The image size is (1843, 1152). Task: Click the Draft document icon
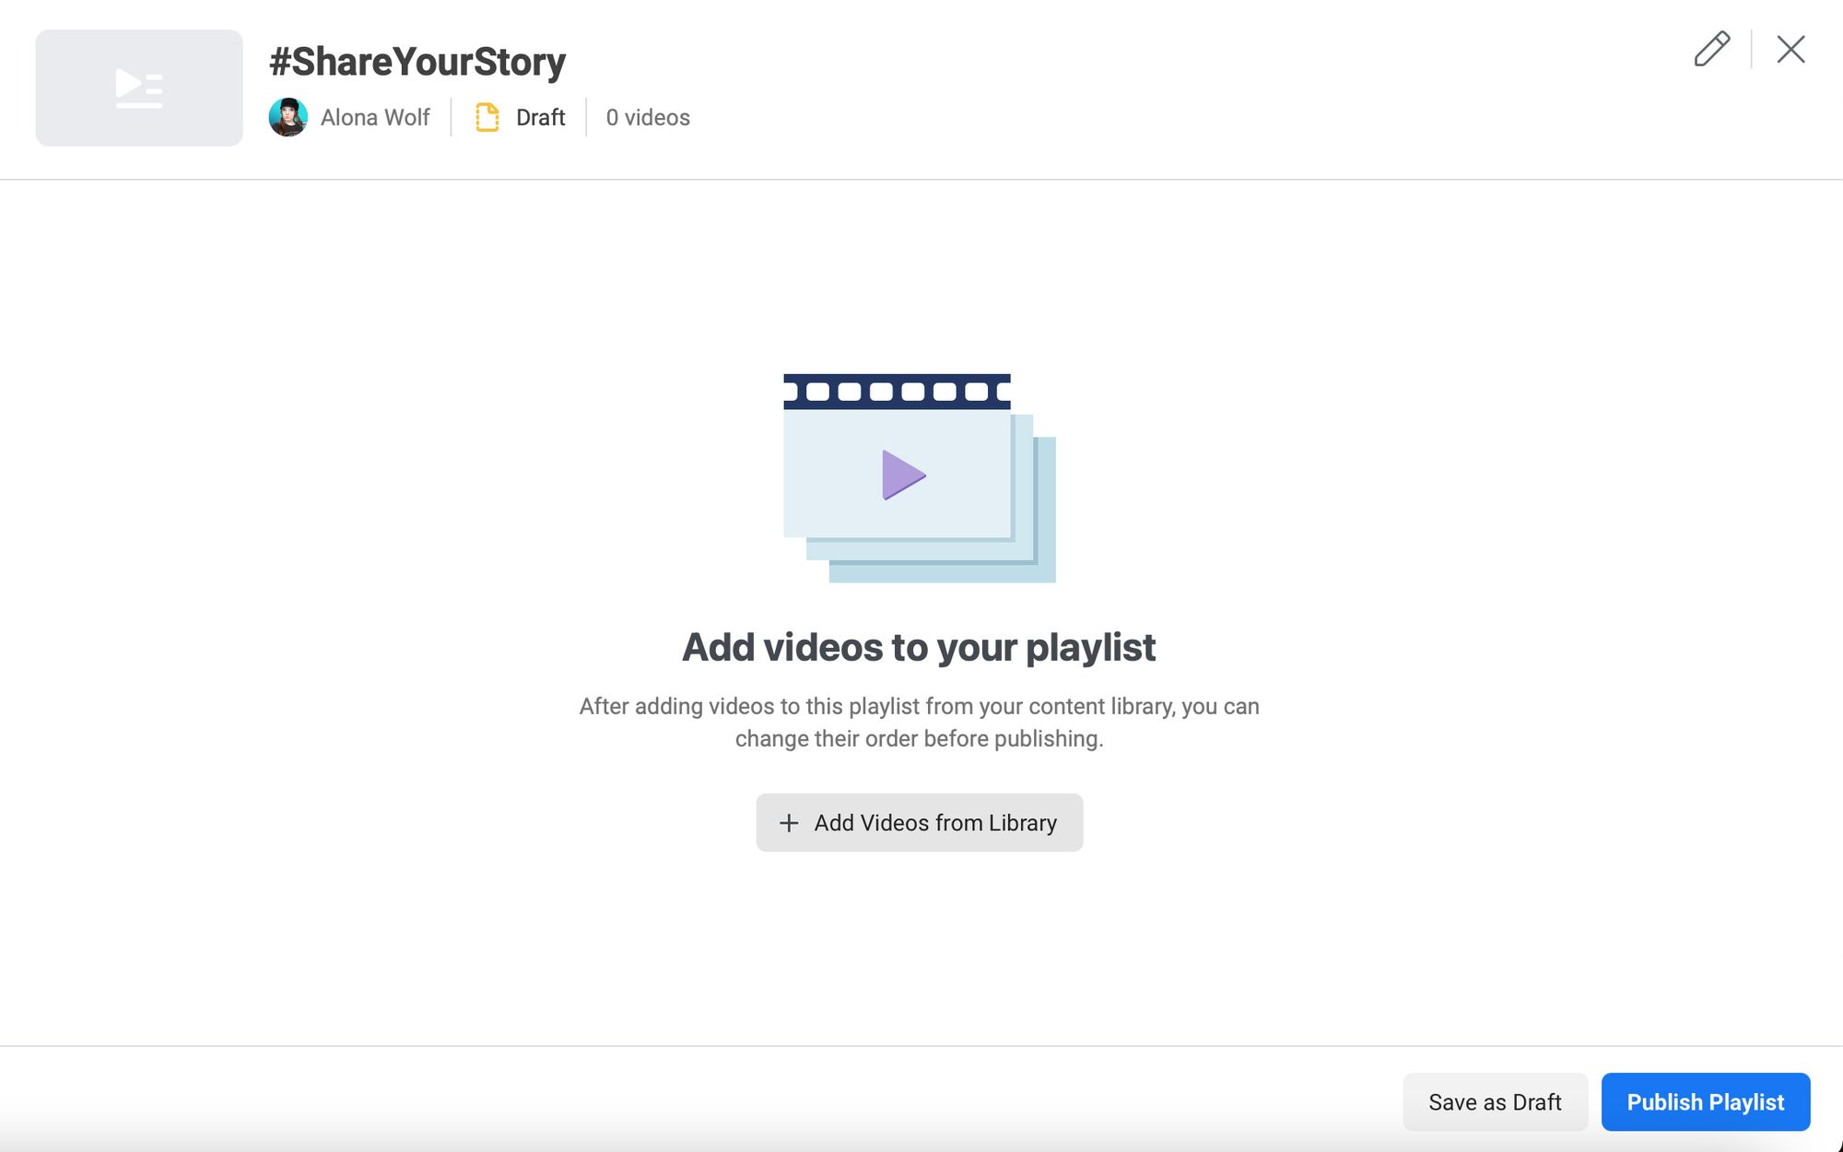486,117
